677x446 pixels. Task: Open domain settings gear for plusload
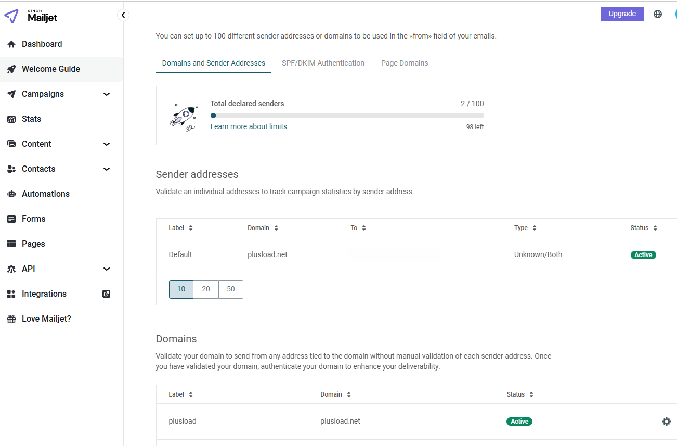coord(666,422)
